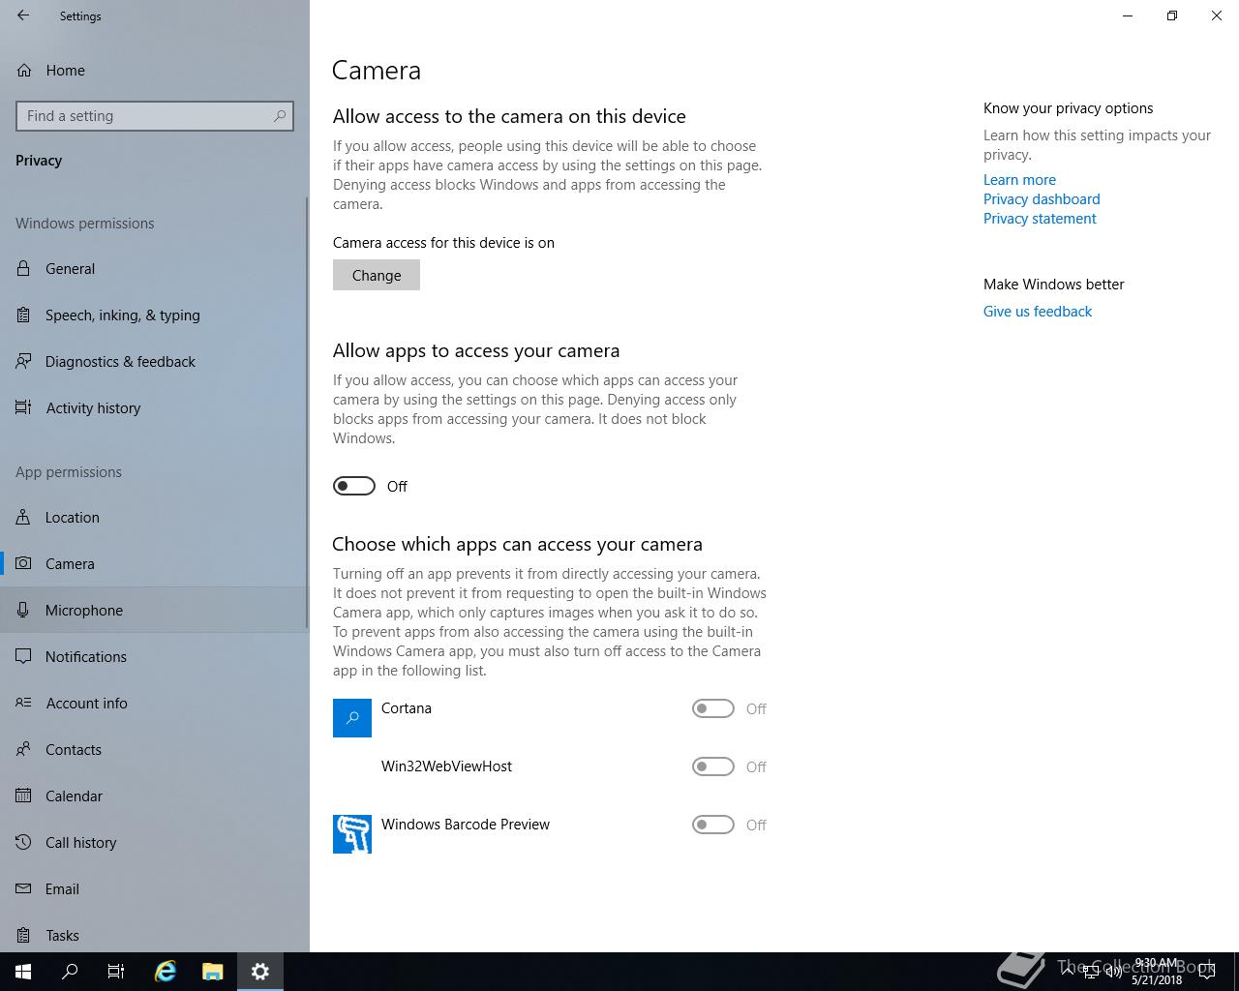Select the Notifications icon in sidebar
This screenshot has width=1239, height=991.
tap(23, 656)
